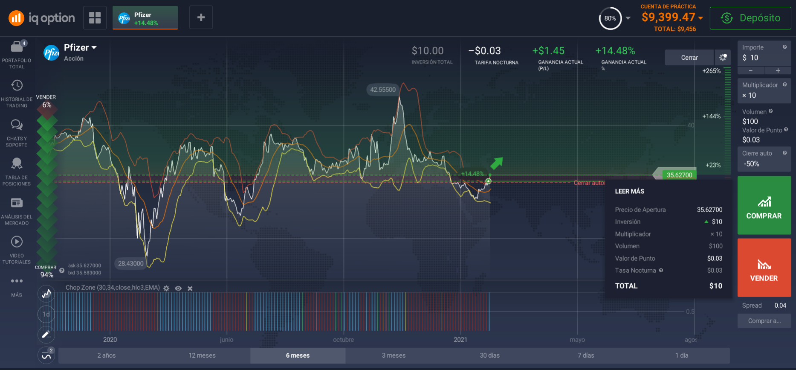
Task: Toggle Chop Zone indicator visibility eye
Action: coord(178,288)
